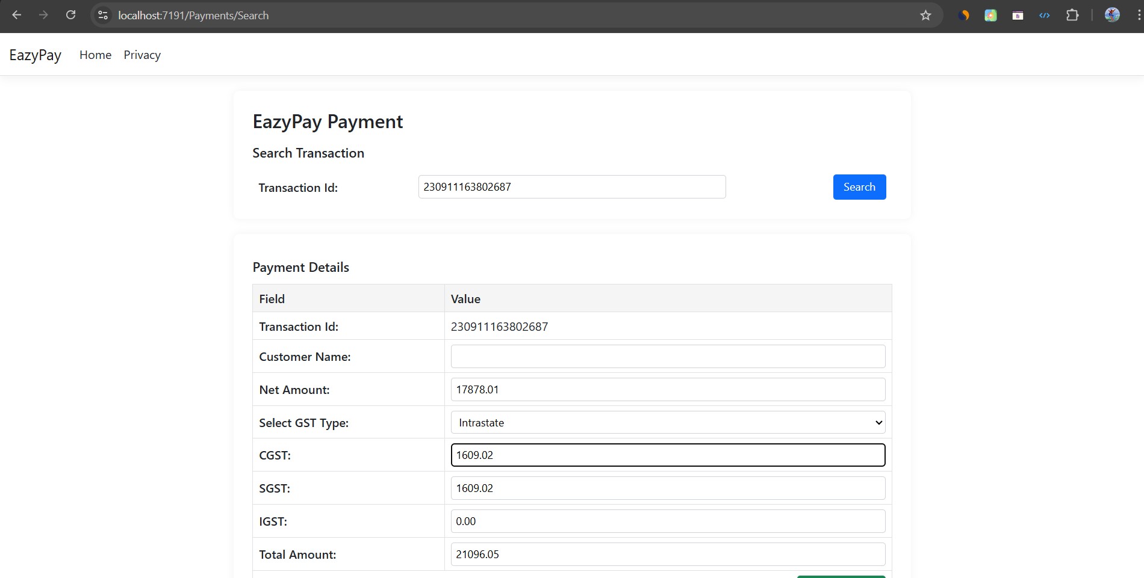Select the Net Amount field

tap(668, 389)
